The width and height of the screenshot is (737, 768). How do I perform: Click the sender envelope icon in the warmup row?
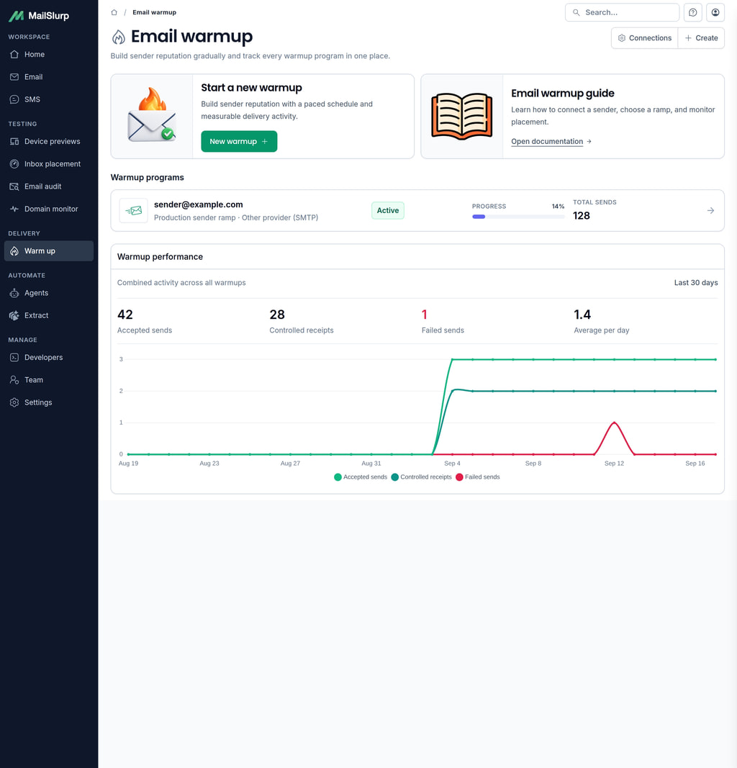coord(134,211)
